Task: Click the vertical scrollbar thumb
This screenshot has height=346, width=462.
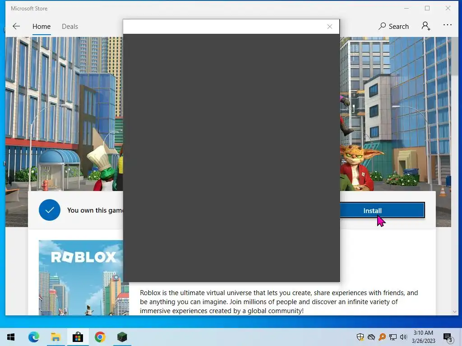Action: [x=455, y=56]
